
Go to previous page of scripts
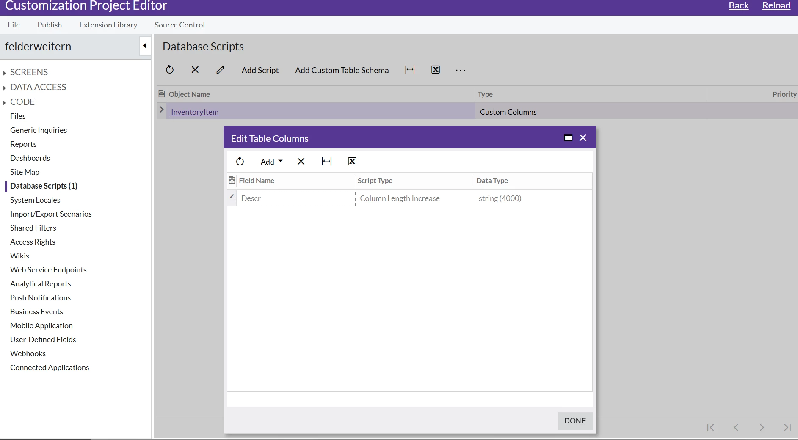click(x=736, y=427)
